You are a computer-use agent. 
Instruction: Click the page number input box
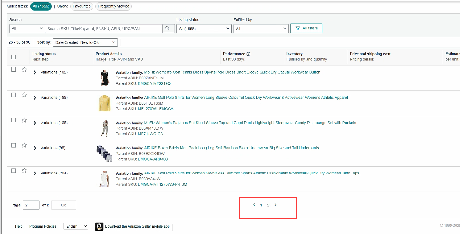[31, 205]
